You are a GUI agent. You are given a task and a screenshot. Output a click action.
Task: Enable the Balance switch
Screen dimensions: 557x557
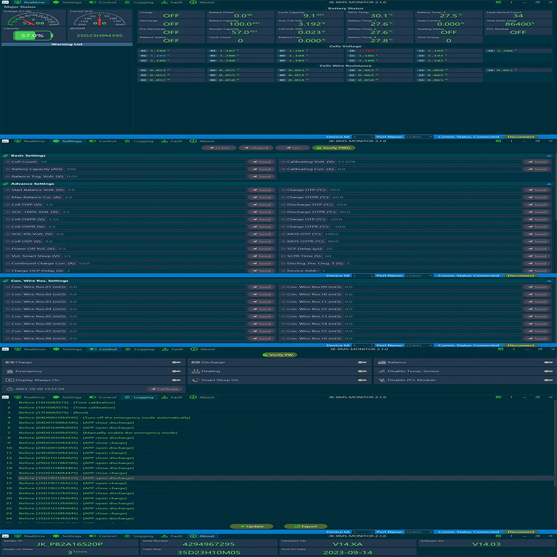[549, 363]
